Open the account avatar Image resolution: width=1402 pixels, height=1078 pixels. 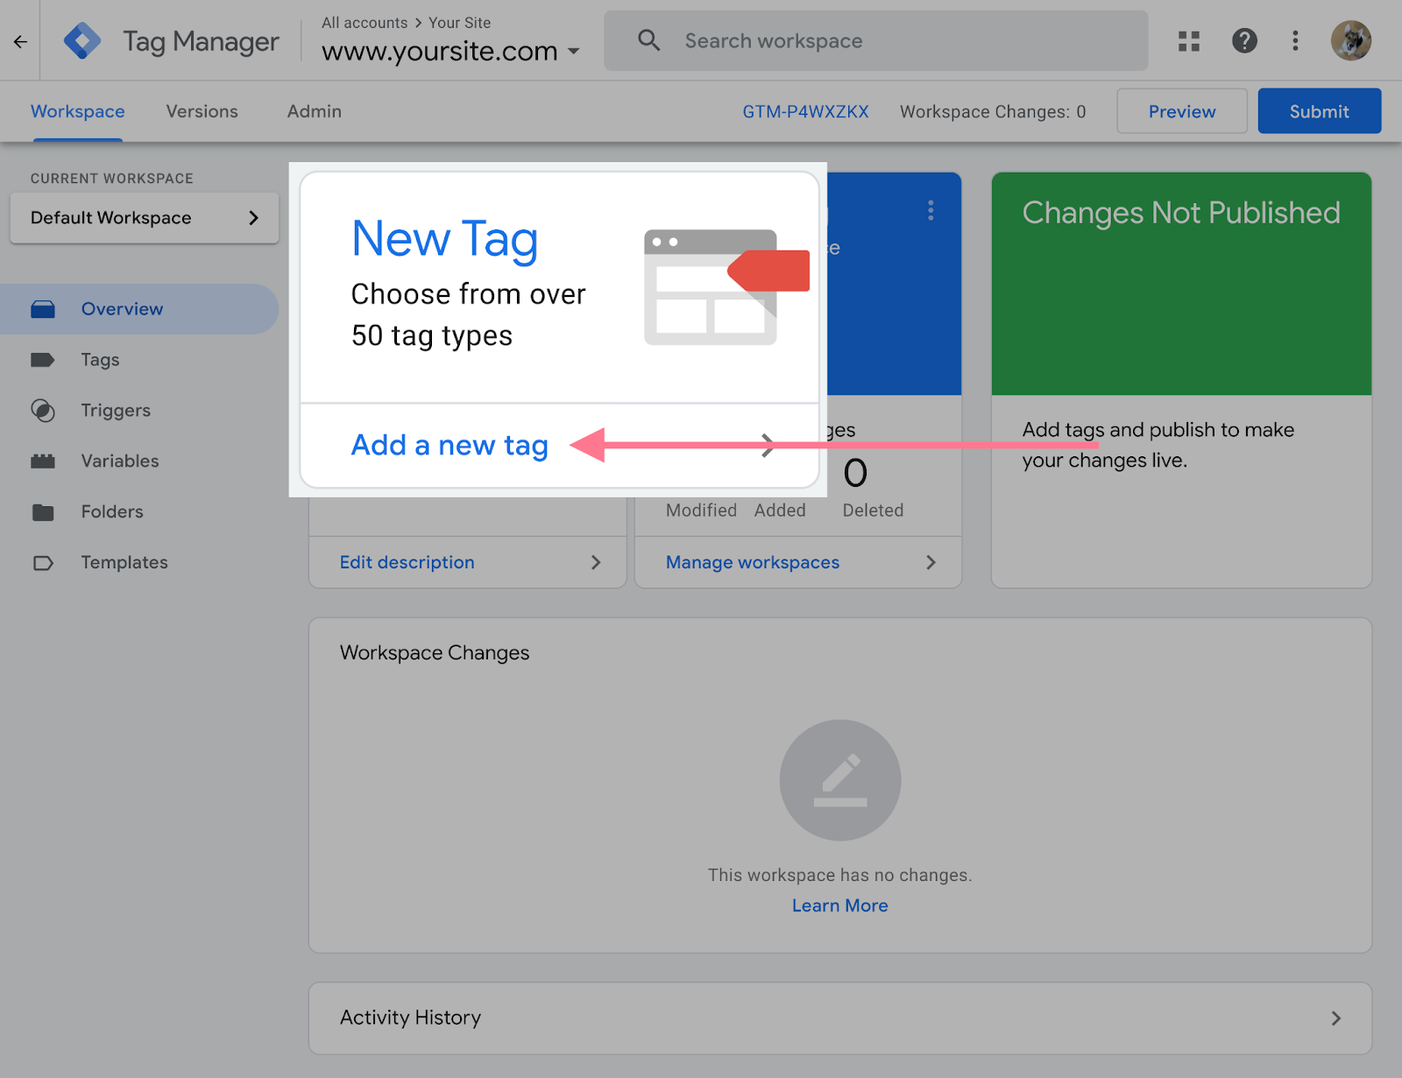pyautogui.click(x=1350, y=40)
